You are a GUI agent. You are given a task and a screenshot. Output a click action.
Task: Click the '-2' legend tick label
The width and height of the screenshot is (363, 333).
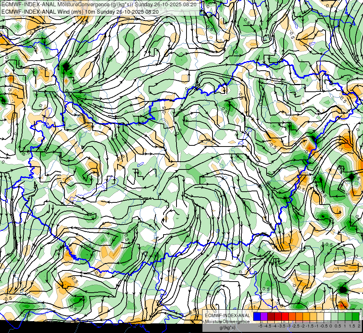pyautogui.click(x=303, y=326)
